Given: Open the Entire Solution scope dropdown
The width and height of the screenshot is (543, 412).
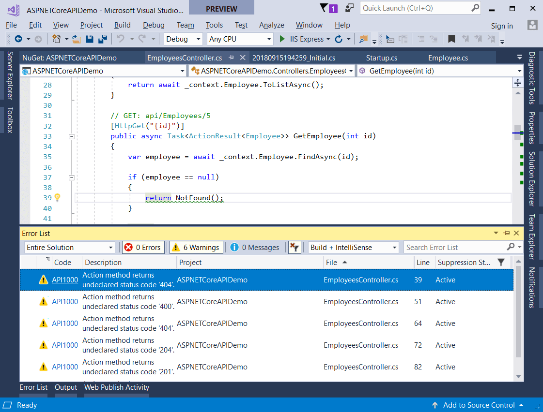Looking at the screenshot, I should tap(69, 248).
